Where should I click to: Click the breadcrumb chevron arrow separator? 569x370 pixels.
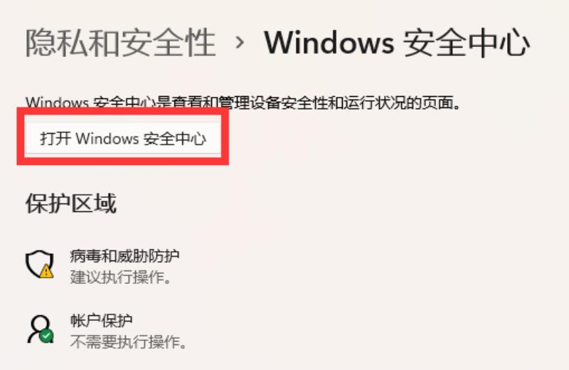click(240, 43)
